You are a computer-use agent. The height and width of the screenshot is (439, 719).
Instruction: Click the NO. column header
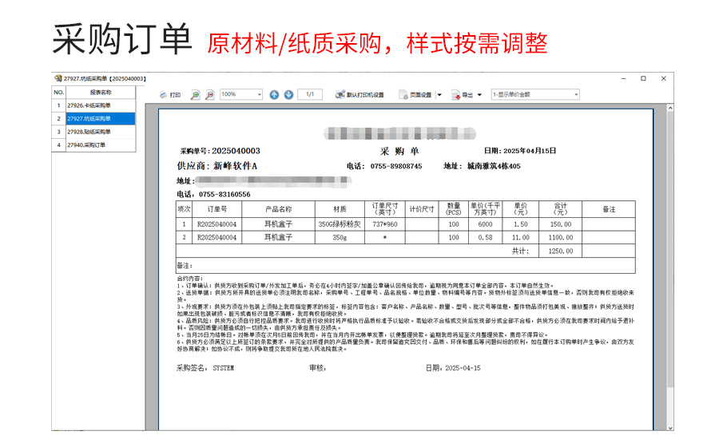tap(58, 93)
